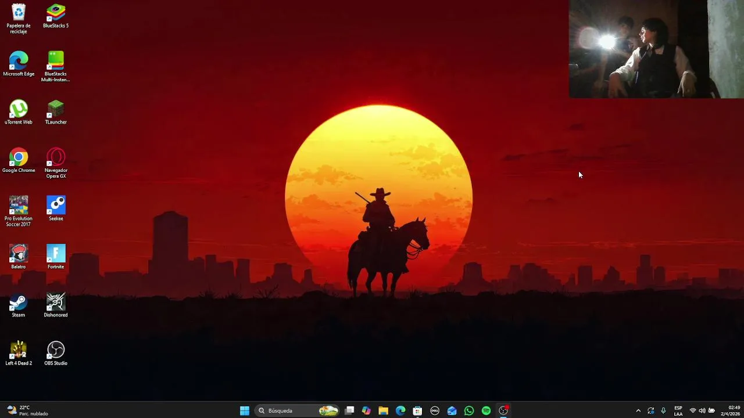Select Pro Evolution Soccer 2017 icon
Screen dimensions: 744x418
pyautogui.click(x=19, y=212)
